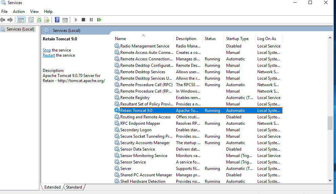Click the Stop Service square icon
Screen dimensions: 336x194
coord(83,20)
